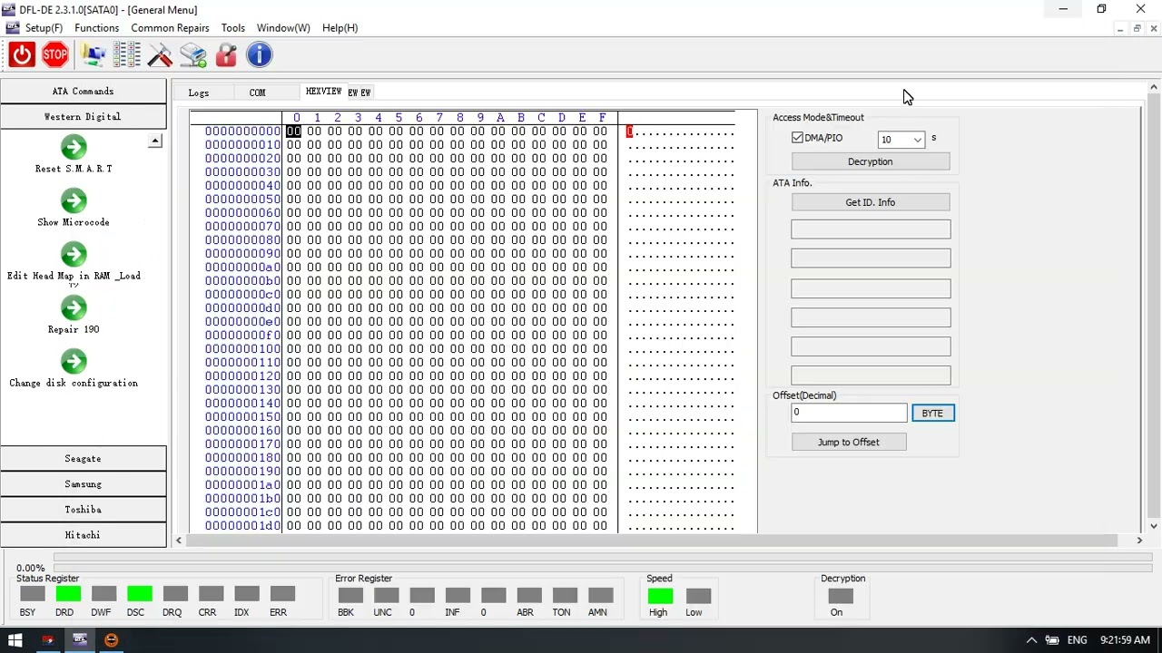Viewport: 1162px width, 653px height.
Task: Click the battery icon in the system tray
Action: 1053,640
